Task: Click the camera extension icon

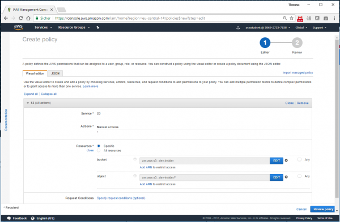Action: click(326, 18)
